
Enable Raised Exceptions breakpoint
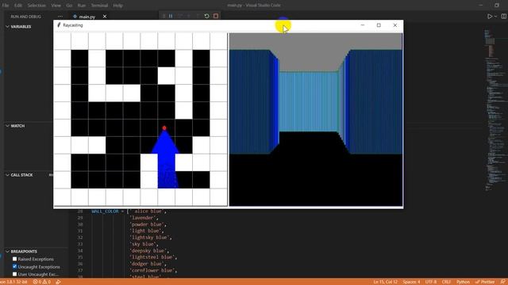tap(14, 259)
